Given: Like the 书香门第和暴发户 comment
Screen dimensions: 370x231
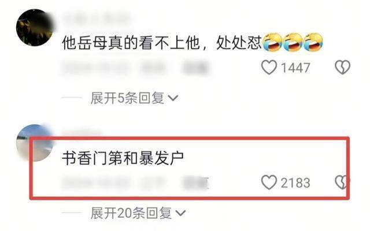Looking at the screenshot, I should click(x=269, y=182).
